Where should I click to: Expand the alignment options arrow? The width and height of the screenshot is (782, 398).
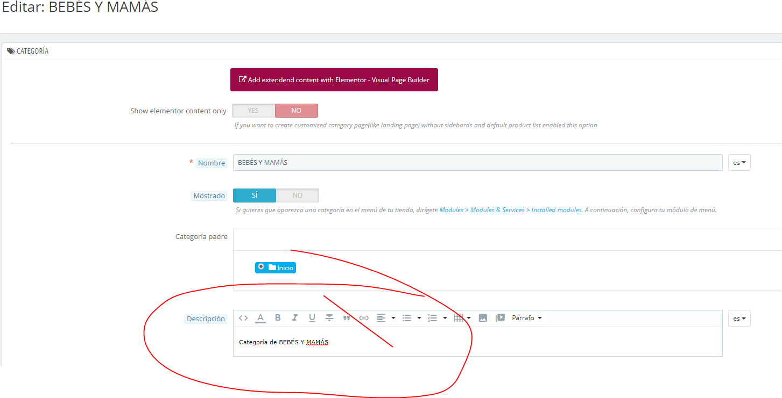pos(393,318)
